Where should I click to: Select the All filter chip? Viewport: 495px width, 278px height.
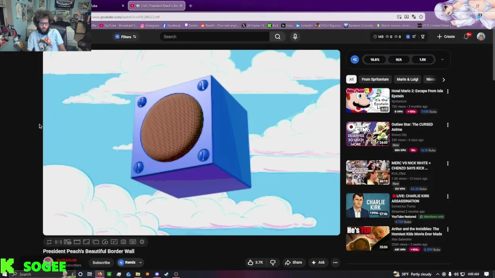351,80
